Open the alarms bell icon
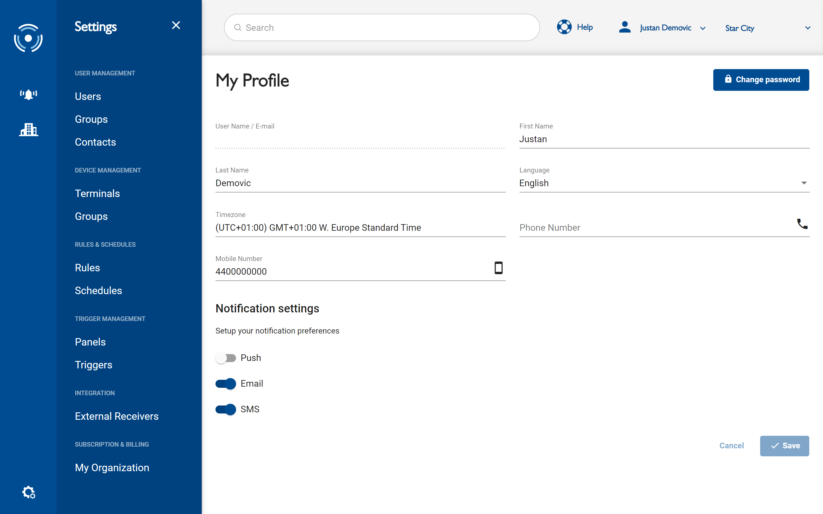Viewport: 823px width, 514px height. pyautogui.click(x=29, y=95)
